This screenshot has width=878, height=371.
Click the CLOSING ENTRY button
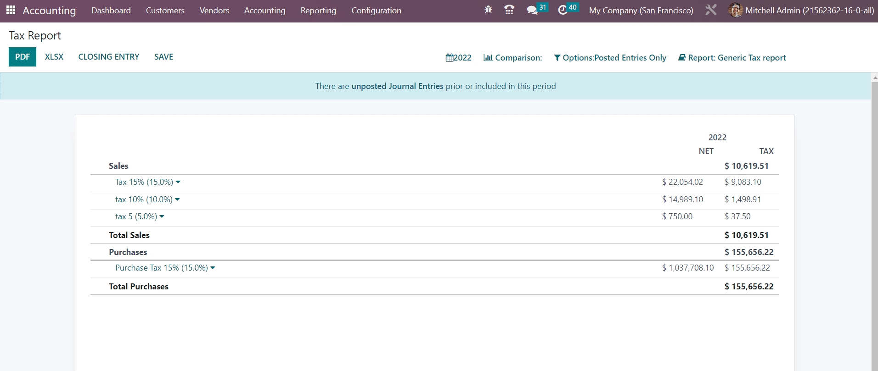click(109, 57)
